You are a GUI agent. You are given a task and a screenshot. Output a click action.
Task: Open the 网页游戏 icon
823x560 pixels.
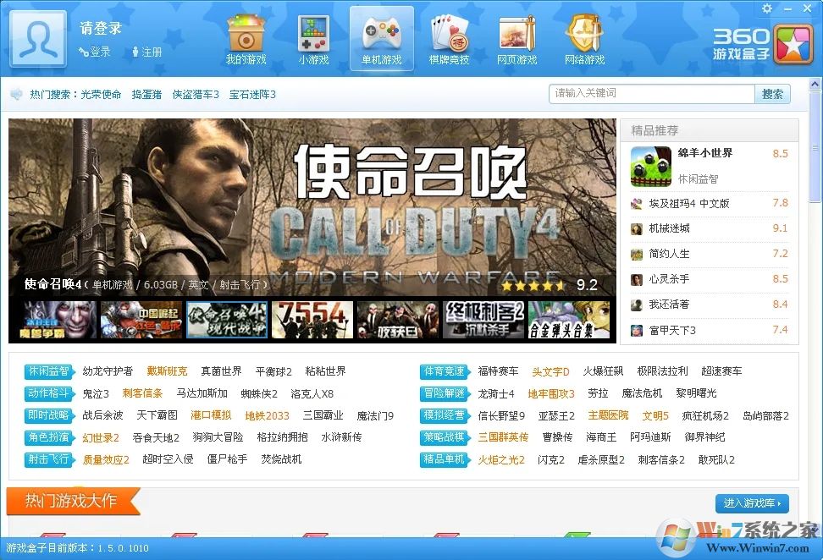516,34
